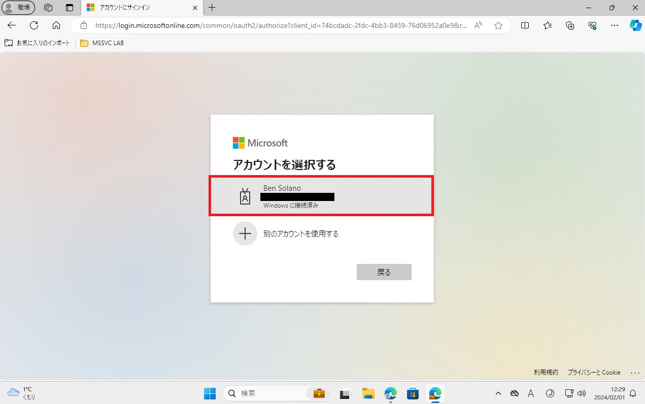Focus the address bar URL
This screenshot has width=645, height=404.
(x=281, y=25)
